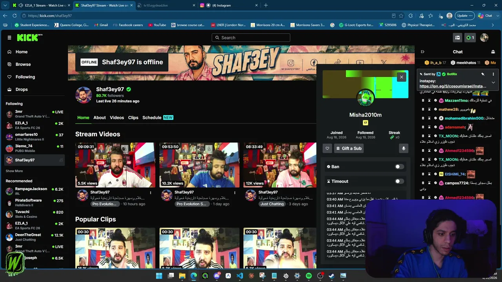
Task: Timeout mathew28 using hourglass icon
Action: (x=429, y=110)
